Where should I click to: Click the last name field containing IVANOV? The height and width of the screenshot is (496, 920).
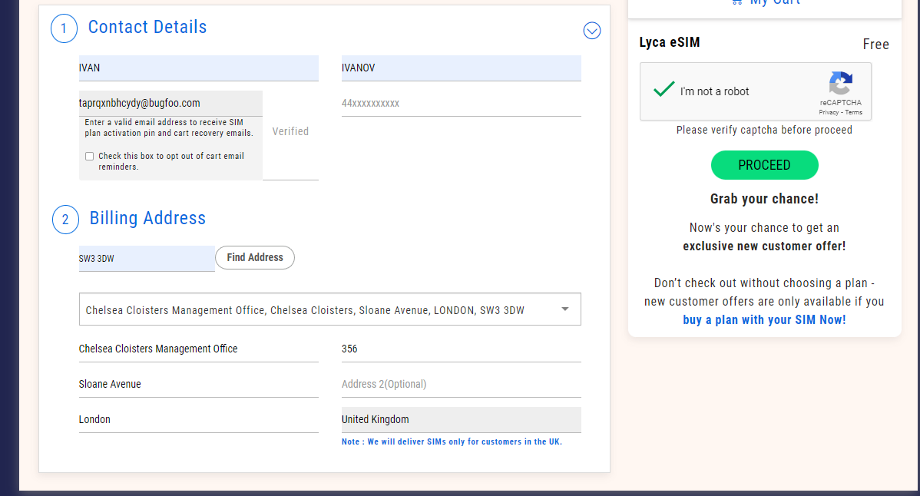(461, 68)
